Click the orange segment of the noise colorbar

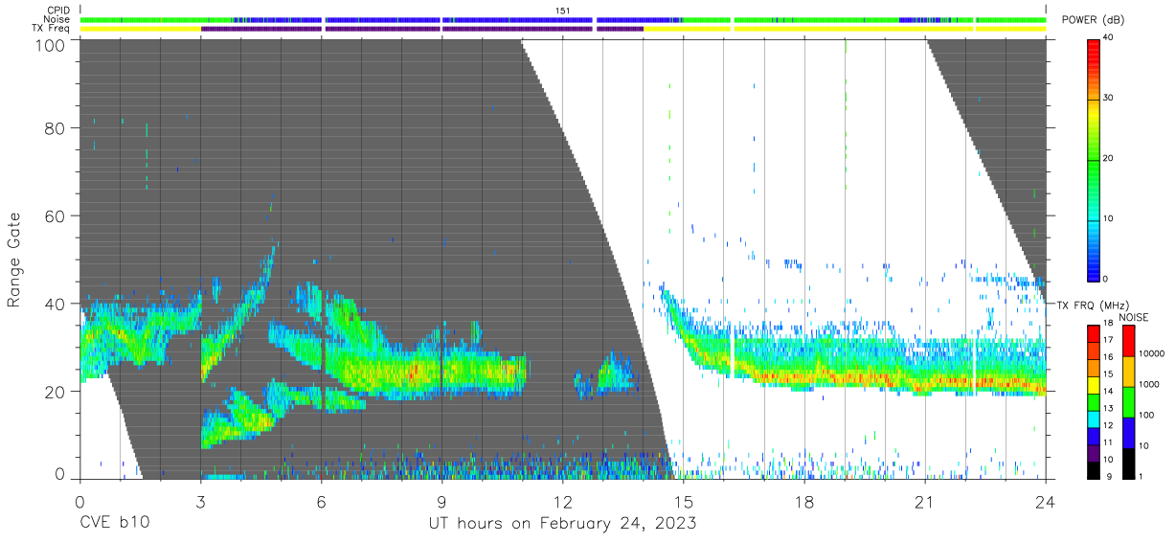[x=1128, y=371]
